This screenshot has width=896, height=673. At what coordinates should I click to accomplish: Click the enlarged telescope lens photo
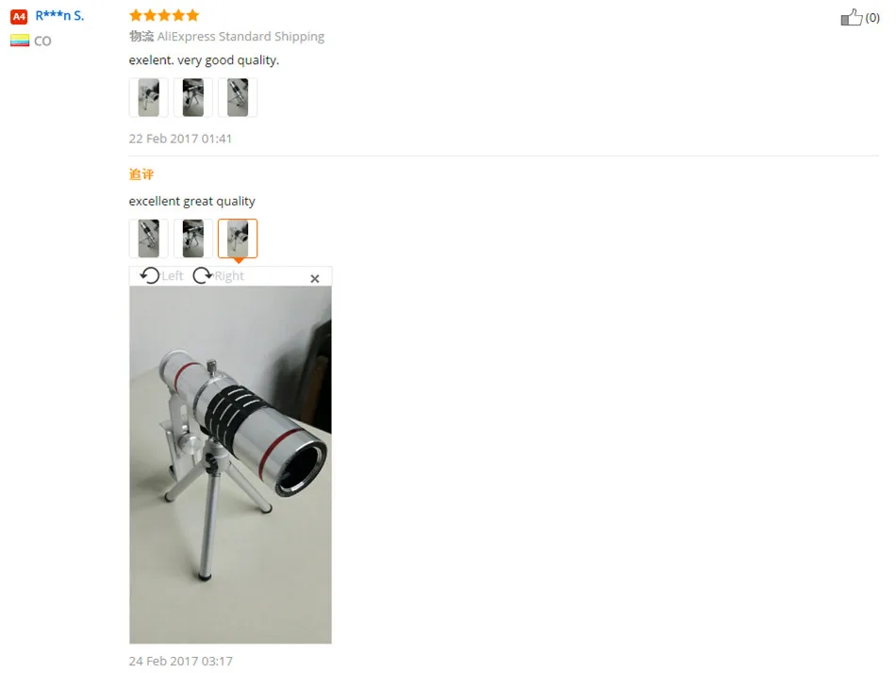[230, 465]
